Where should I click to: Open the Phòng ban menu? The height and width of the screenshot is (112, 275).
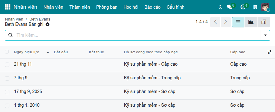(x=107, y=7)
